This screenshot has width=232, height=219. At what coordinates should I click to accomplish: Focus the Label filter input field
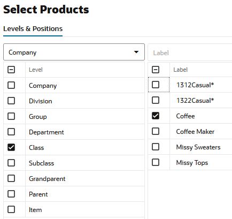tap(190, 53)
